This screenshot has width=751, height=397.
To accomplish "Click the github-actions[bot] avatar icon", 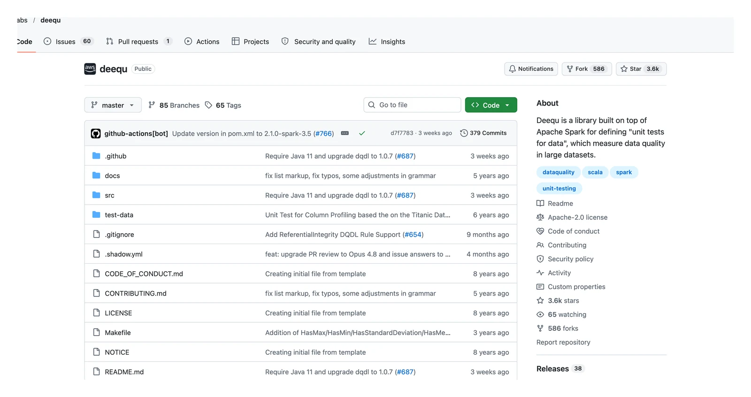I will click(x=96, y=133).
